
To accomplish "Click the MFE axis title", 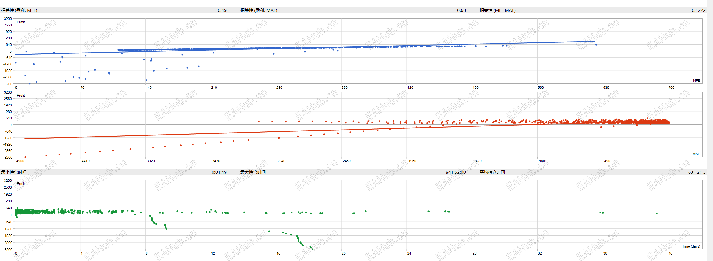I will [696, 81].
